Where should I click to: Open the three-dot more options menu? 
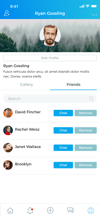tap(94, 15)
